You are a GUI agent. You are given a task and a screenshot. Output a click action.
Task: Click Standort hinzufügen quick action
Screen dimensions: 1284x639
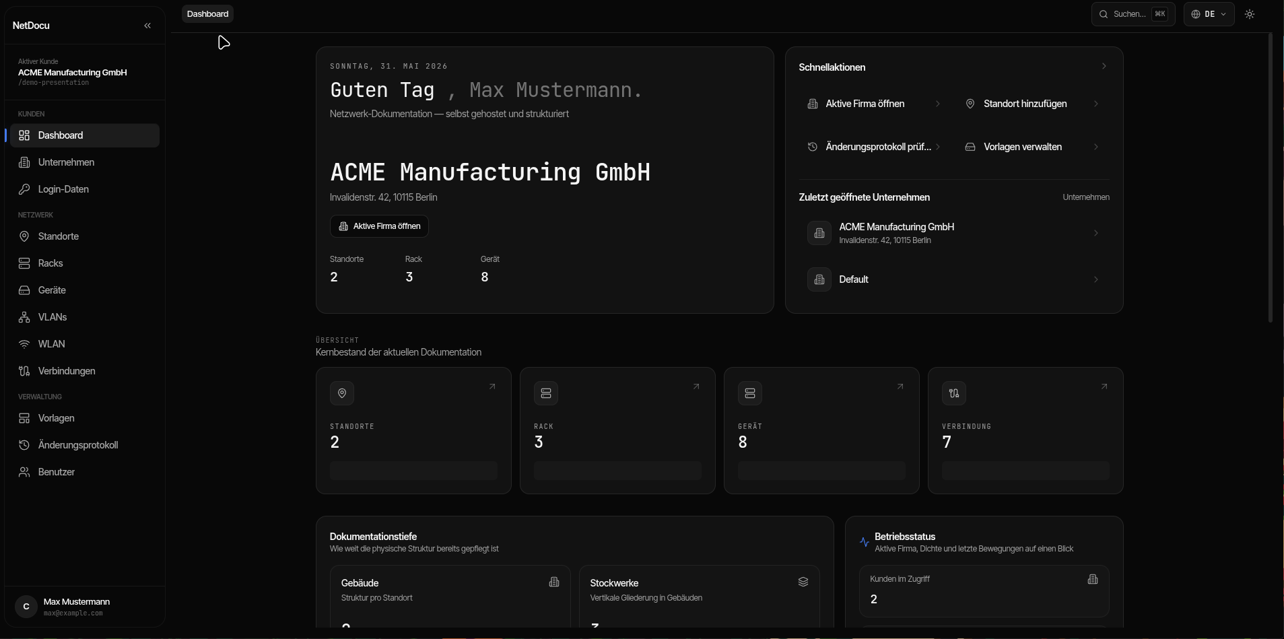[1033, 104]
